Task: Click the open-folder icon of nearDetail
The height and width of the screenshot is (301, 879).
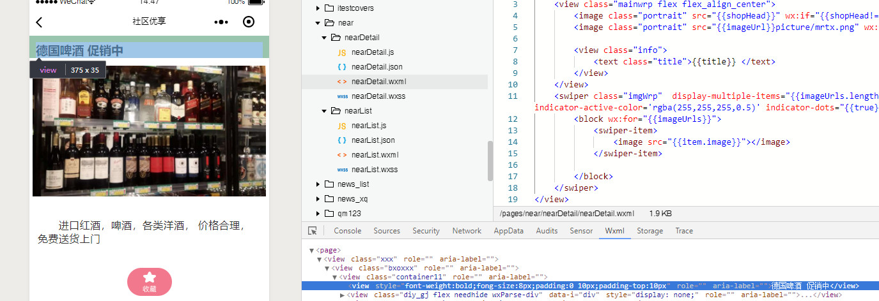Action: 336,38
